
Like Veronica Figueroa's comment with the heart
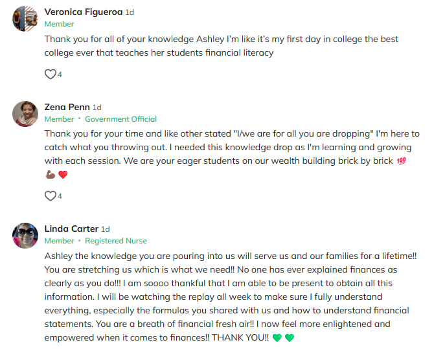50,74
